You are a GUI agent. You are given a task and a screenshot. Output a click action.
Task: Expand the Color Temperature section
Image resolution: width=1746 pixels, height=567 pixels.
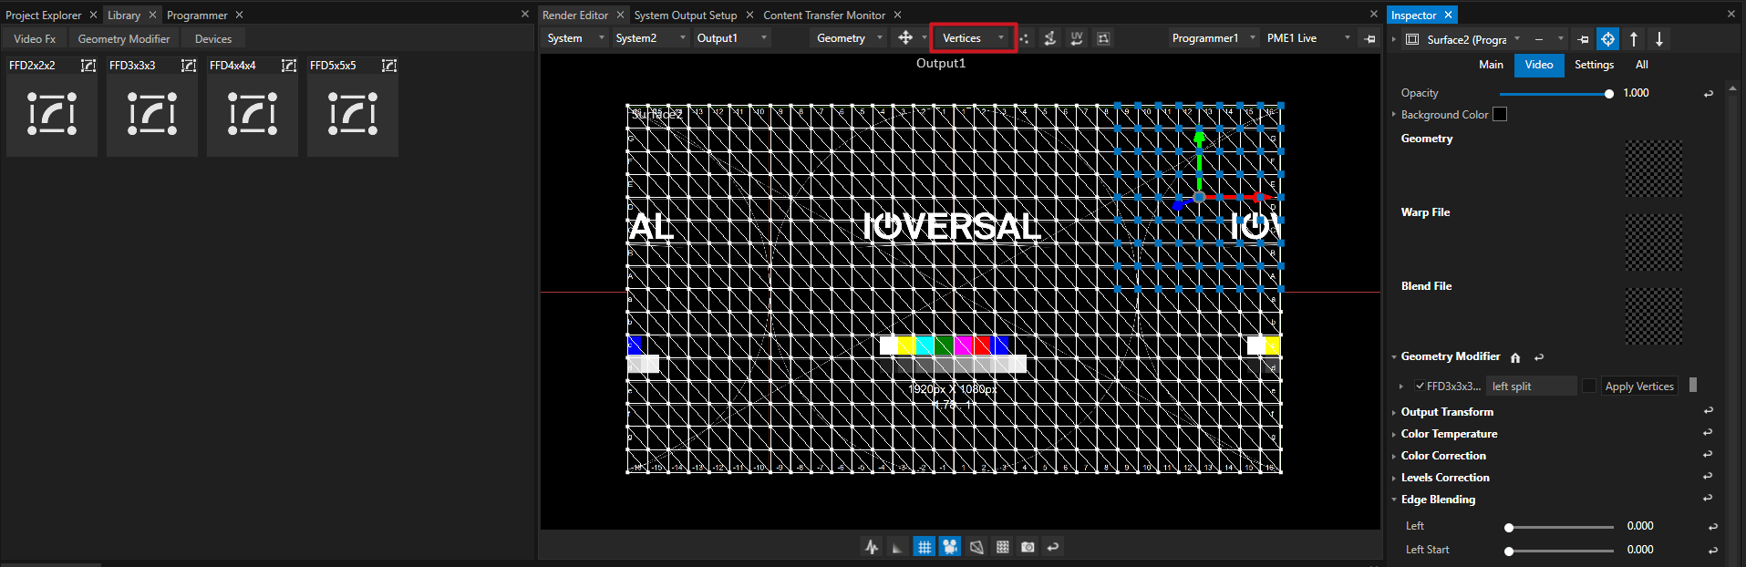click(1394, 434)
